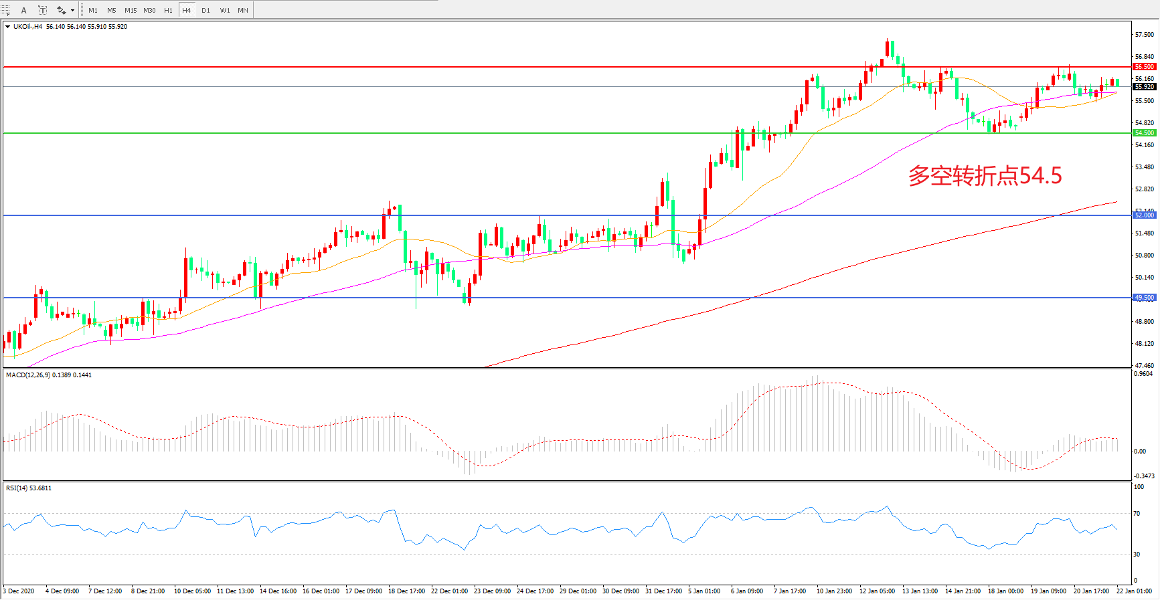
Task: Switch chart to M15 timeframe
Action: [x=131, y=10]
